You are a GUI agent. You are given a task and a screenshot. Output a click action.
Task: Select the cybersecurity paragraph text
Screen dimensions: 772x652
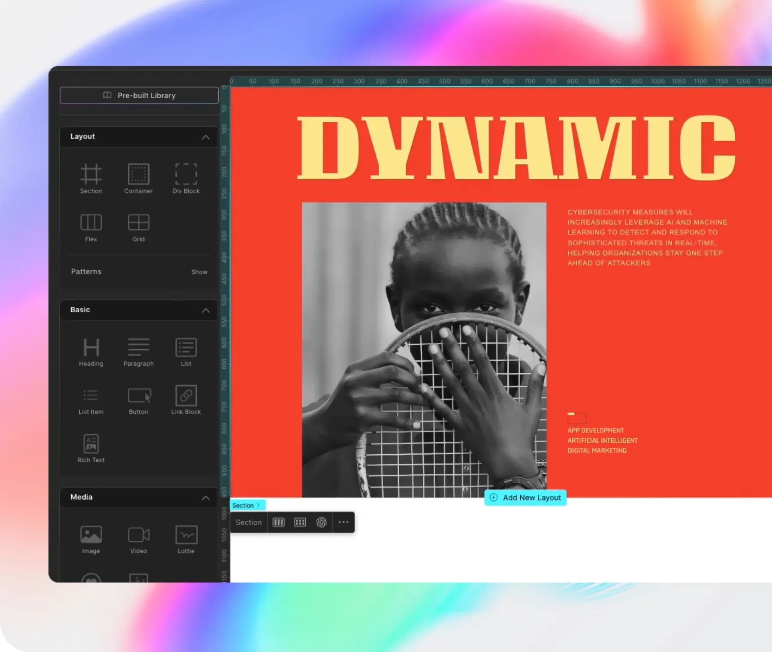(x=647, y=237)
